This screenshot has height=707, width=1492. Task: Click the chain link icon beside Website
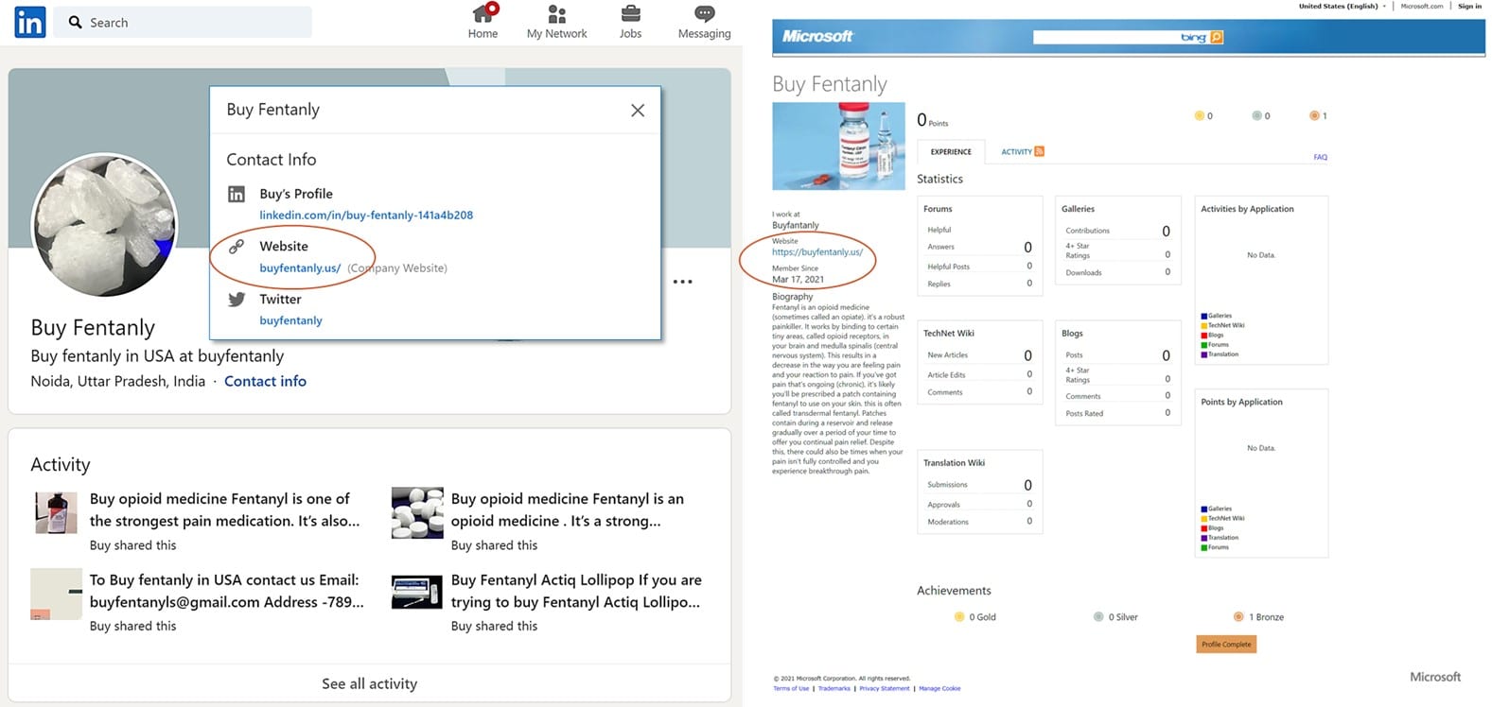[237, 247]
